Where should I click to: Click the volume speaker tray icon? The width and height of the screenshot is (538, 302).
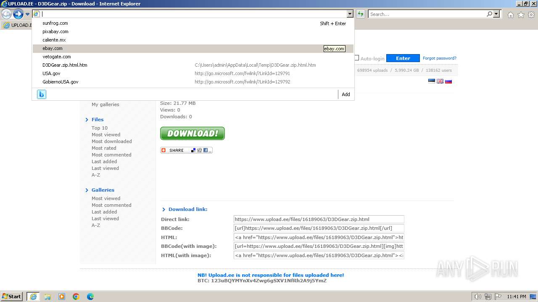click(x=478, y=297)
